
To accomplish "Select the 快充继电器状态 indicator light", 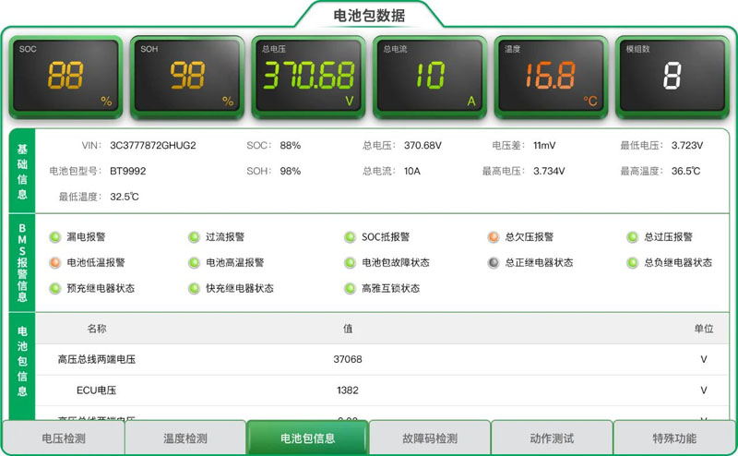I will point(194,289).
